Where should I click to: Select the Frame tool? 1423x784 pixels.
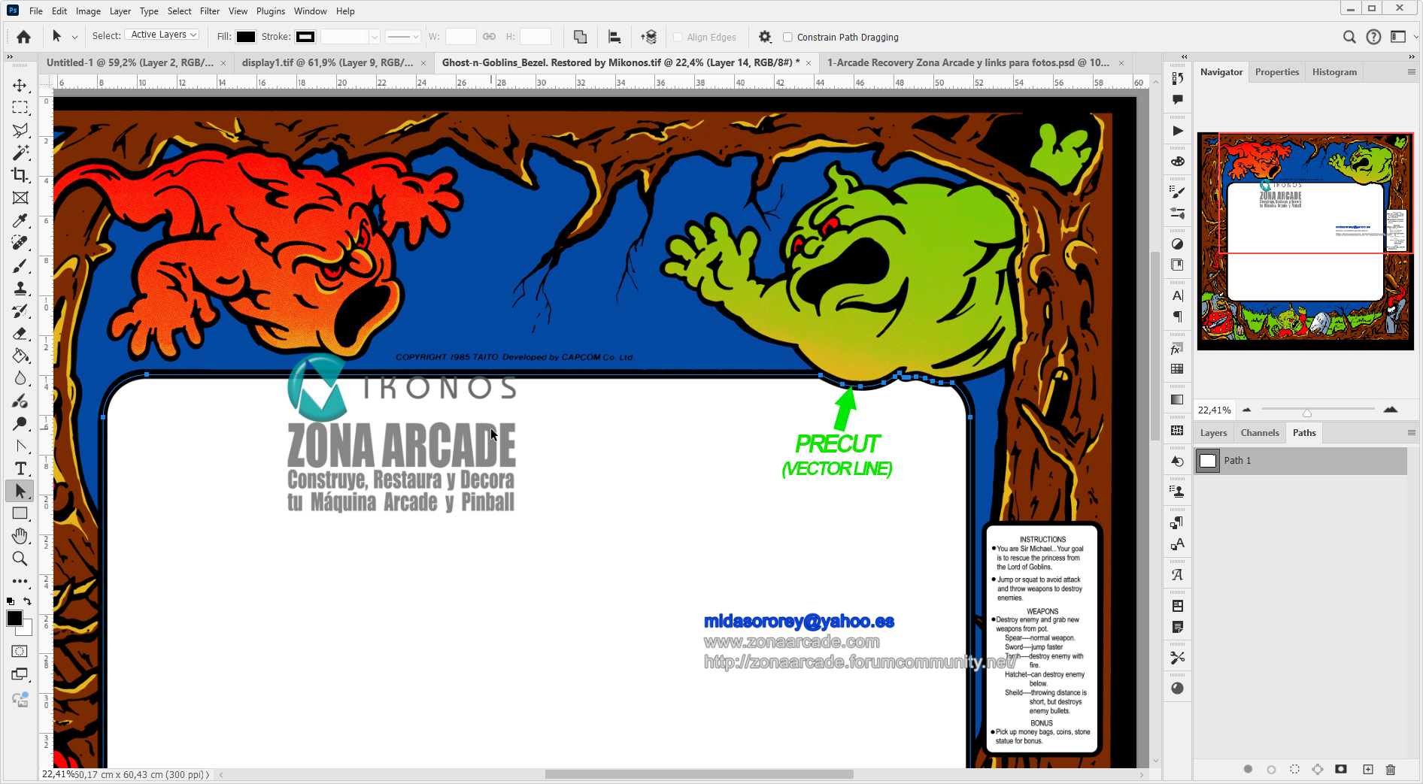[20, 198]
